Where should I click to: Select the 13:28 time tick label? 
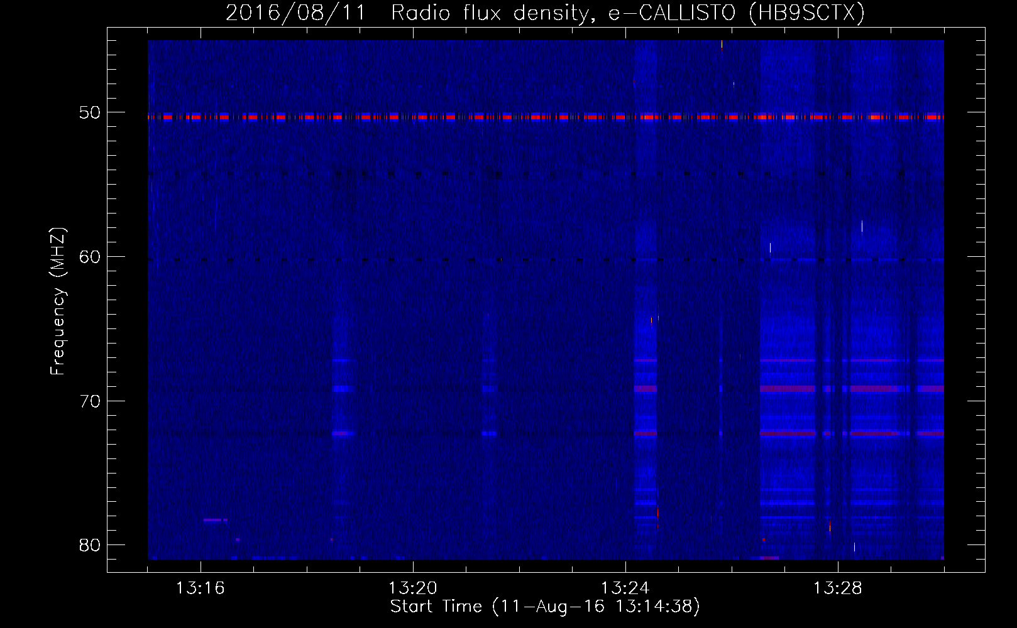point(838,588)
